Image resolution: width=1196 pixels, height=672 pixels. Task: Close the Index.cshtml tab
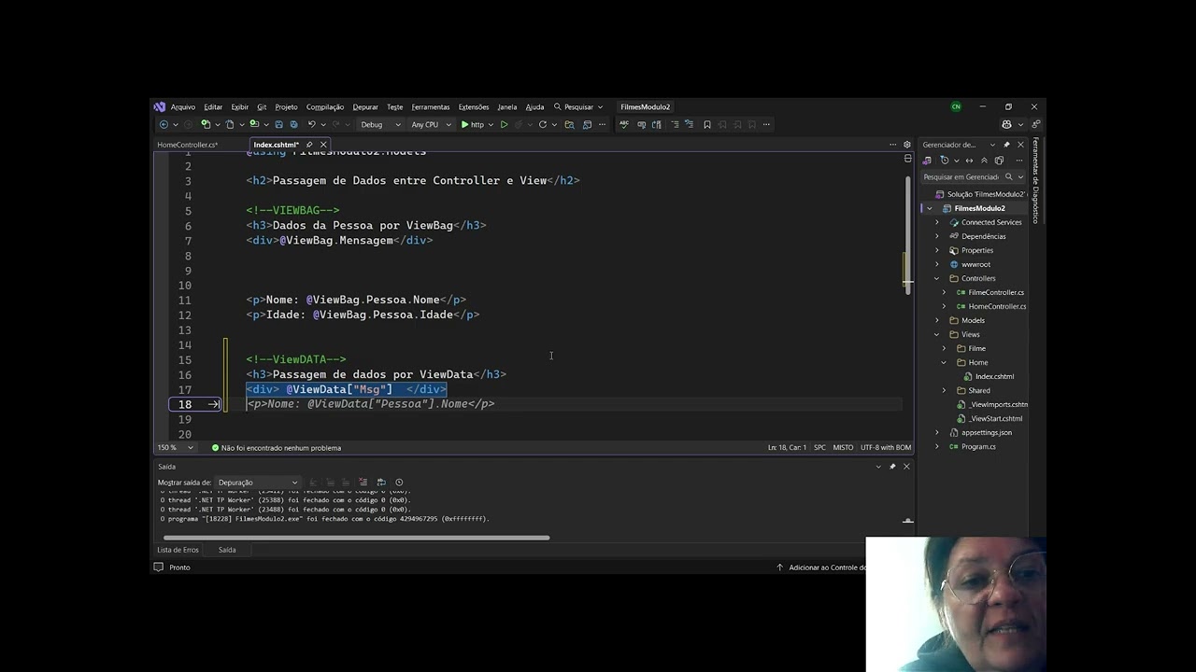click(x=323, y=145)
